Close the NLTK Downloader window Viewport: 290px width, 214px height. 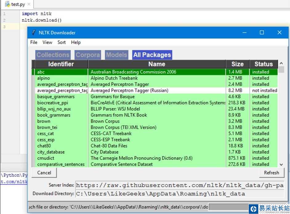click(280, 33)
